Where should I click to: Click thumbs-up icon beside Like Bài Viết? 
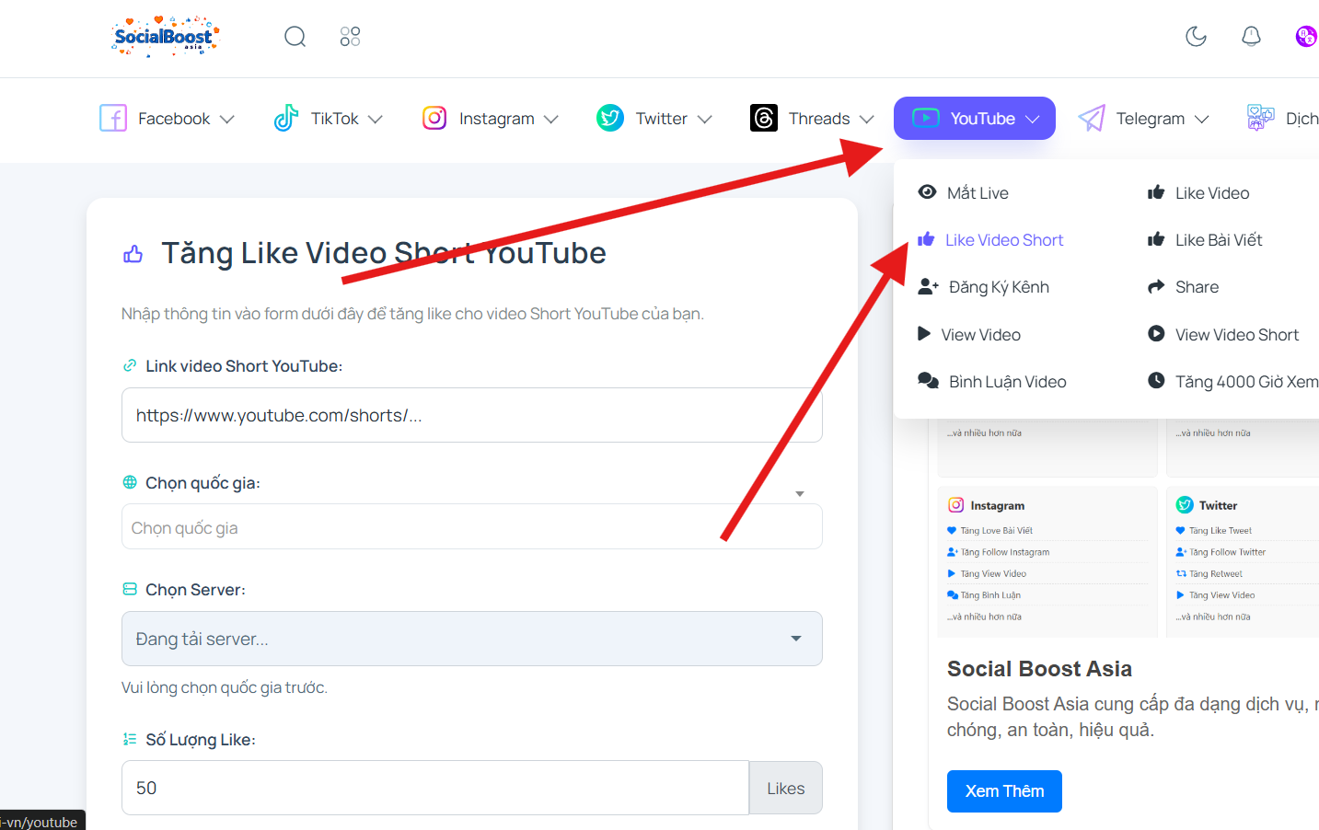pyautogui.click(x=1156, y=238)
